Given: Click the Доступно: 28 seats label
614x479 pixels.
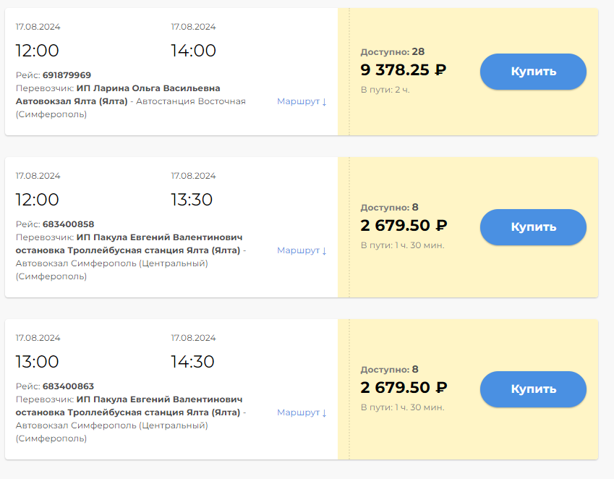Looking at the screenshot, I should (392, 52).
